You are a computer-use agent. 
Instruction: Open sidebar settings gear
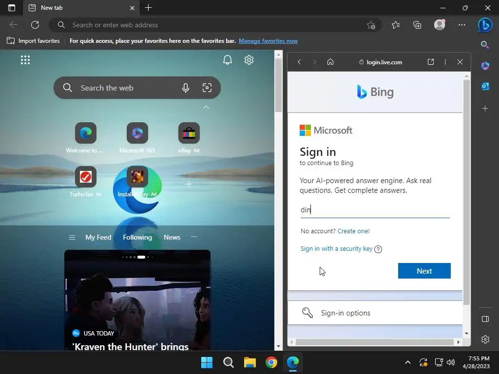point(485,339)
